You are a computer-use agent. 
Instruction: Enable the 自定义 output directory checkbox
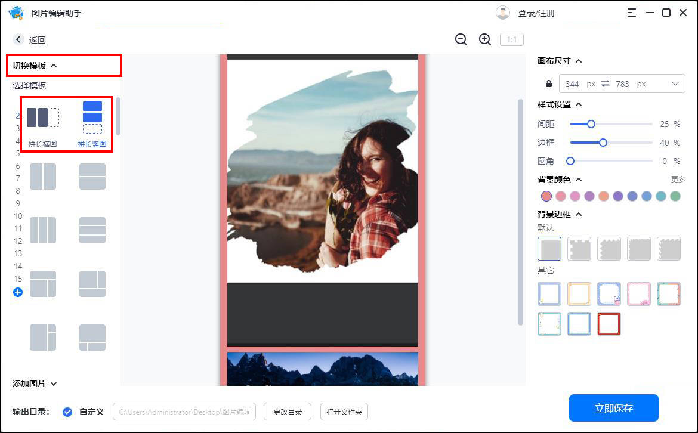tap(67, 412)
